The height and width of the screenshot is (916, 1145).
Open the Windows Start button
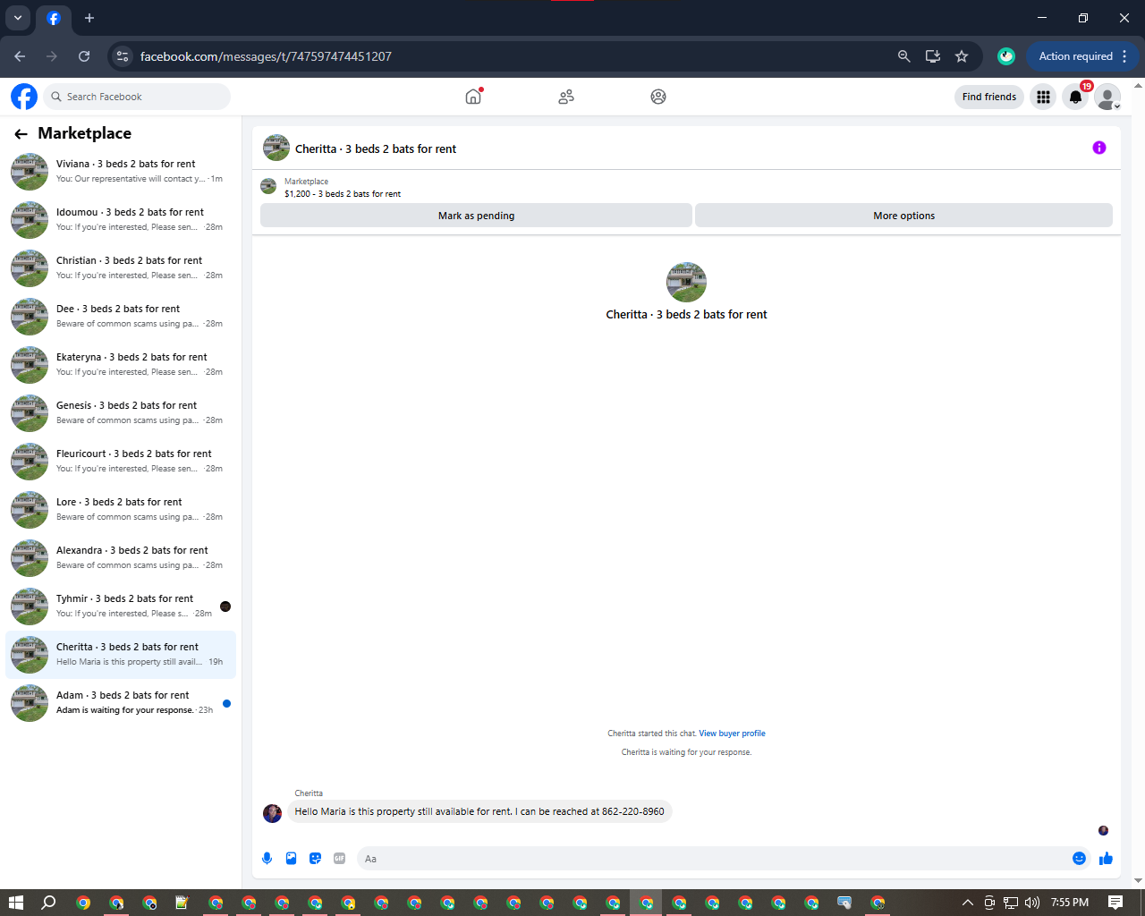[15, 903]
